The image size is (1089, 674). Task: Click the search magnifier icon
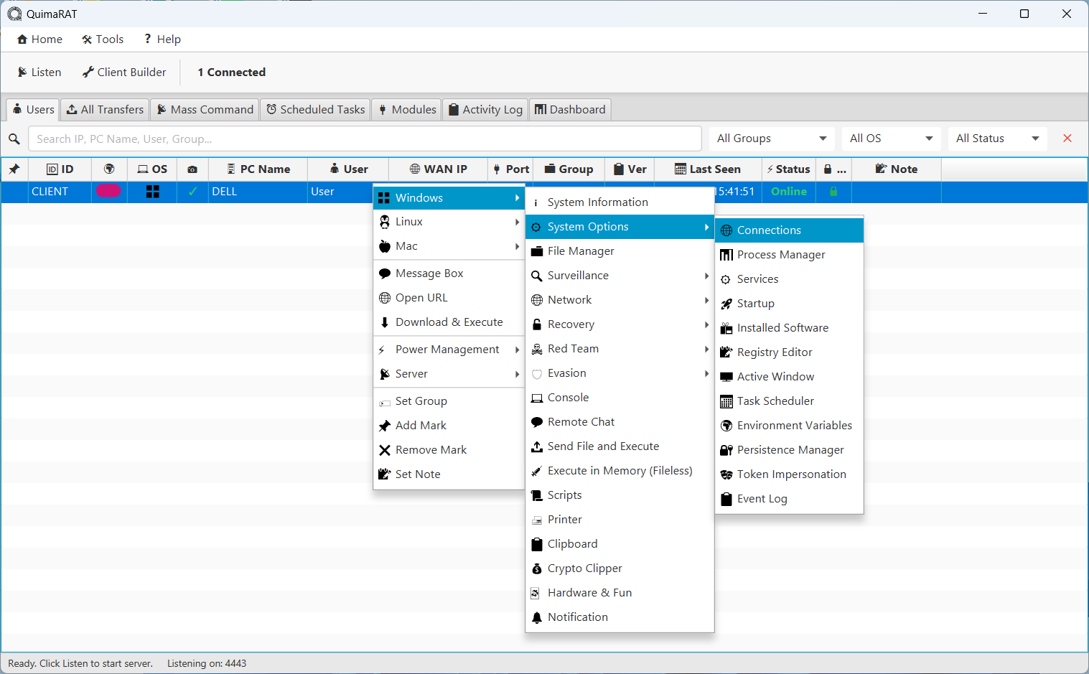(14, 139)
